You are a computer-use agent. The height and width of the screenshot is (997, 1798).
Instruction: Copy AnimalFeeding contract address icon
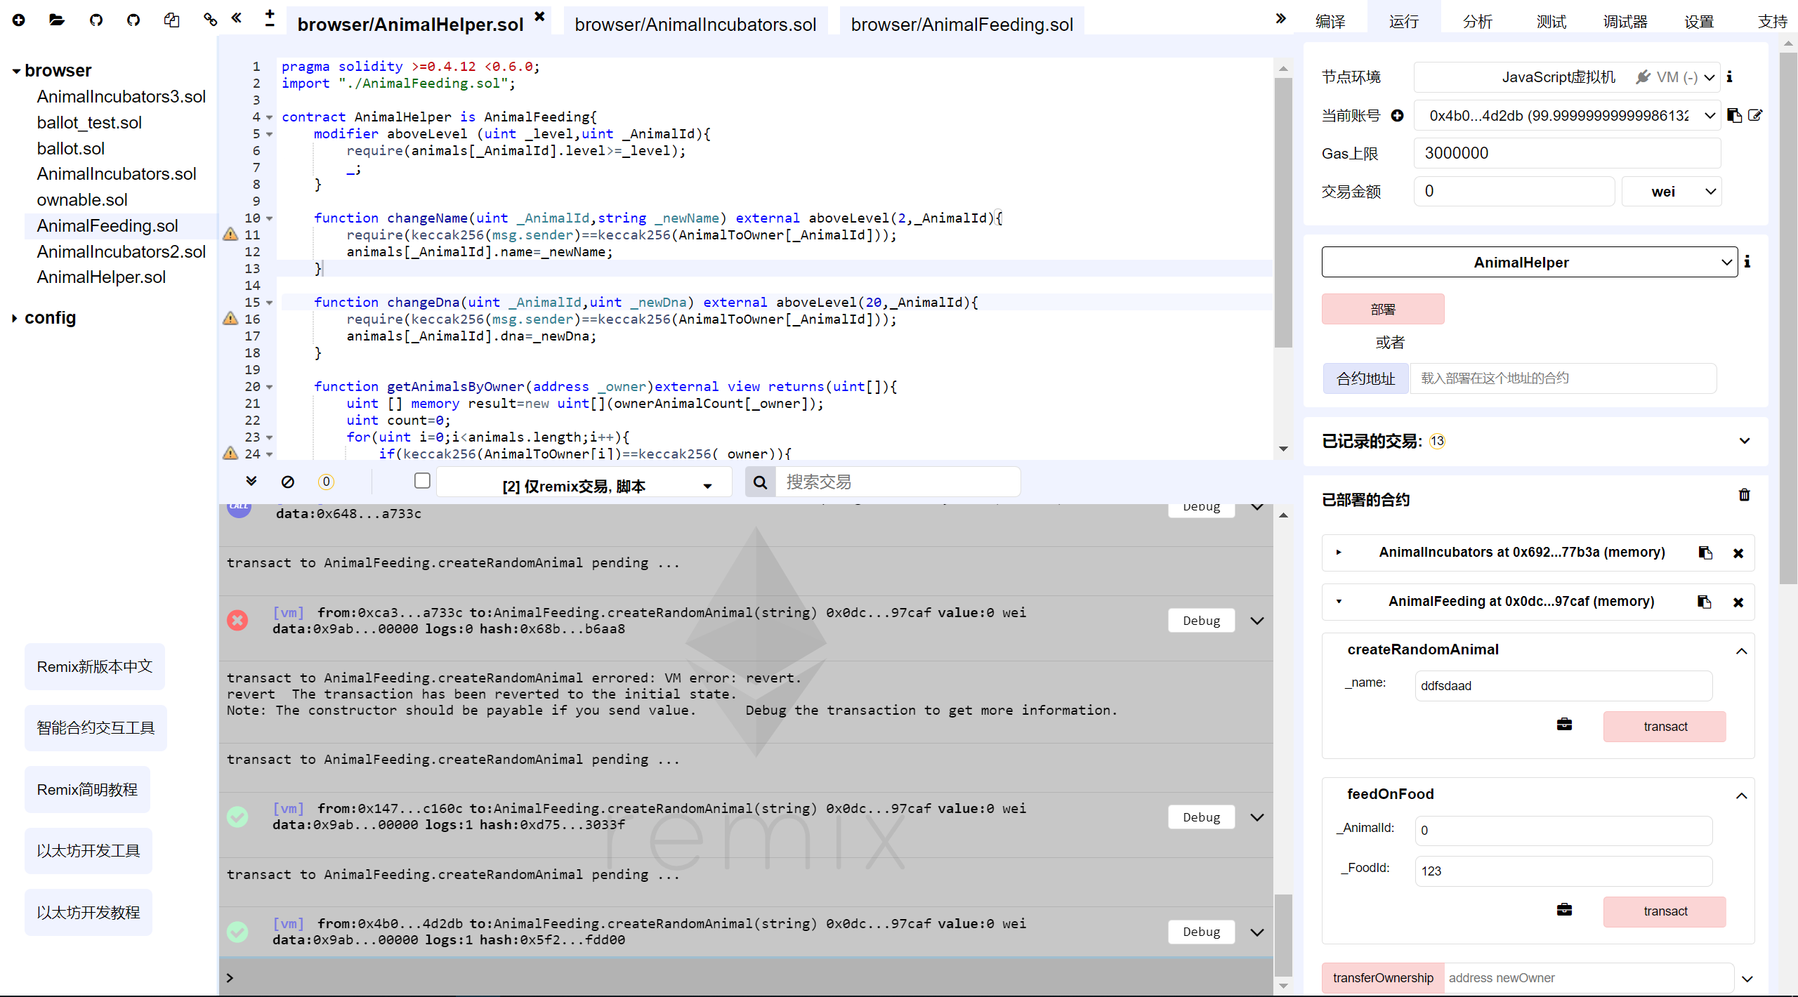click(x=1704, y=602)
